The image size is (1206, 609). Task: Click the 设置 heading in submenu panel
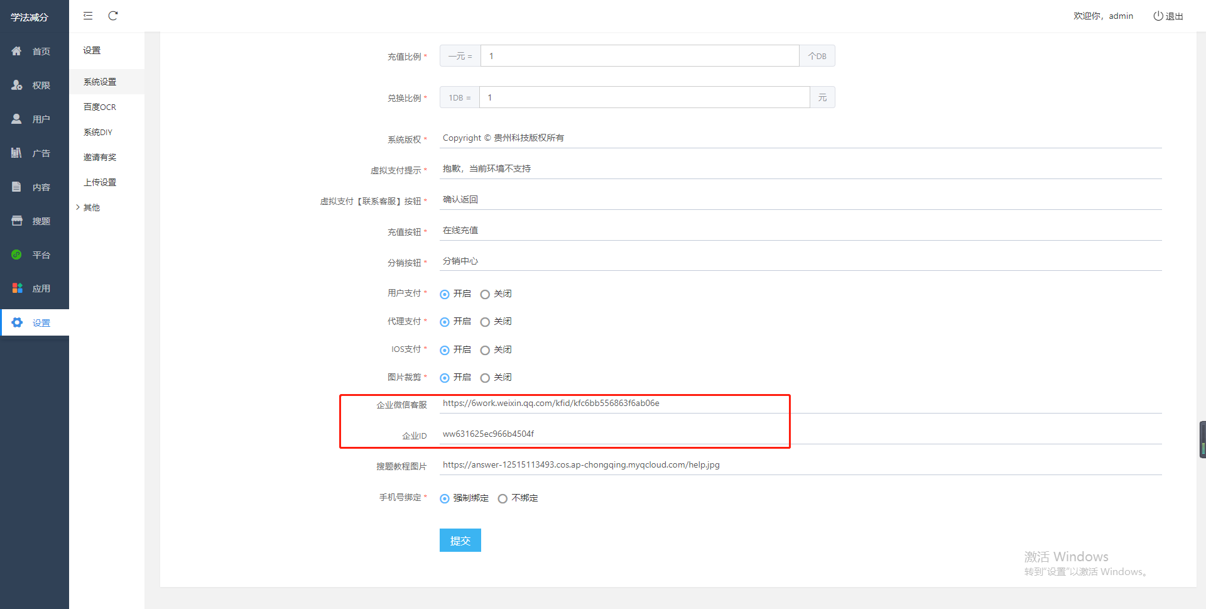92,50
